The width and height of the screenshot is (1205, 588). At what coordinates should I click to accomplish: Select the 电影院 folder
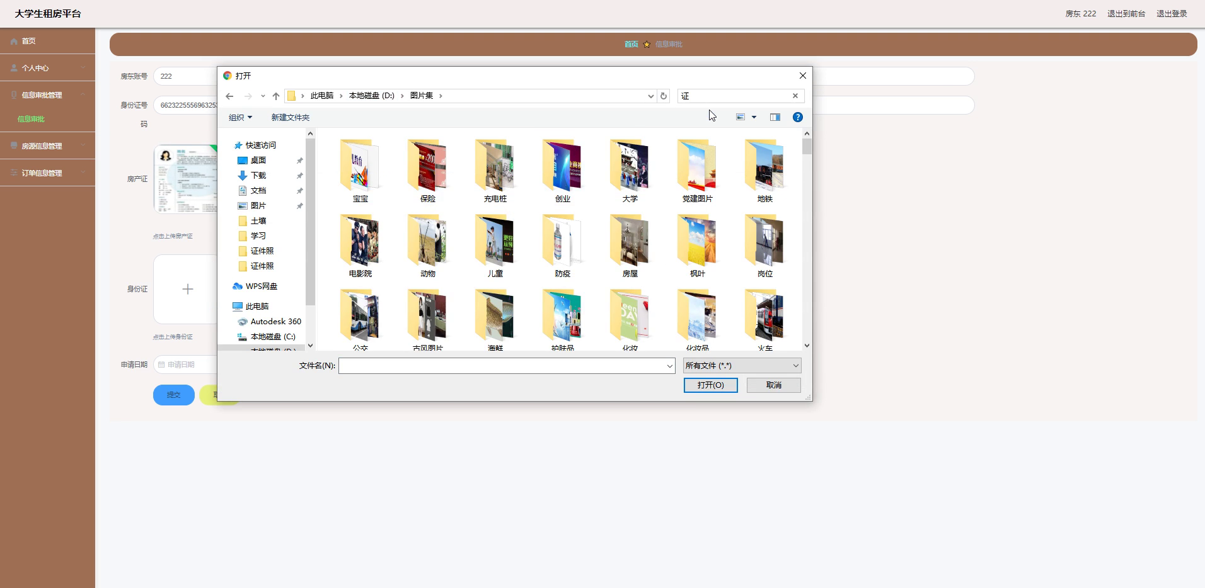(360, 246)
